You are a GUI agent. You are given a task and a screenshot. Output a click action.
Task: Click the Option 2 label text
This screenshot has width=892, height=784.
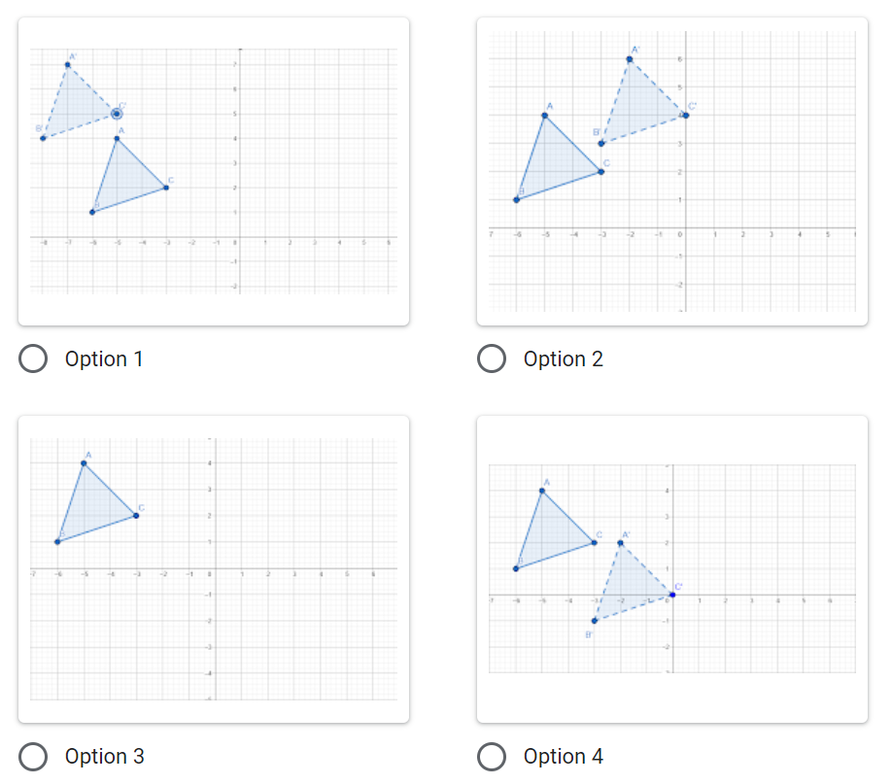564,359
